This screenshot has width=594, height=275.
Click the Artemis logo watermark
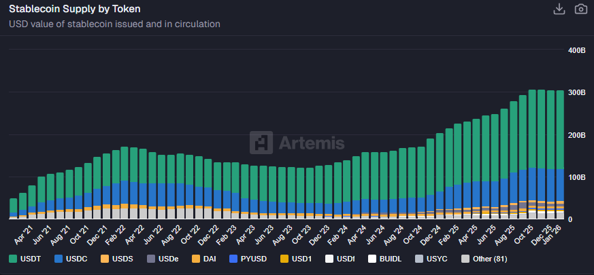297,143
